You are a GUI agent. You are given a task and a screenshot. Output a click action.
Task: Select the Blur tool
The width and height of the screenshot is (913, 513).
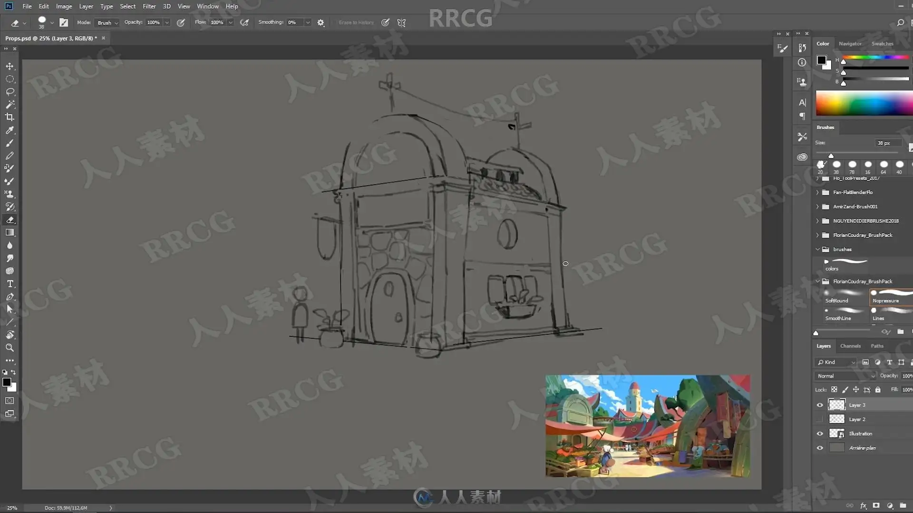pos(10,246)
